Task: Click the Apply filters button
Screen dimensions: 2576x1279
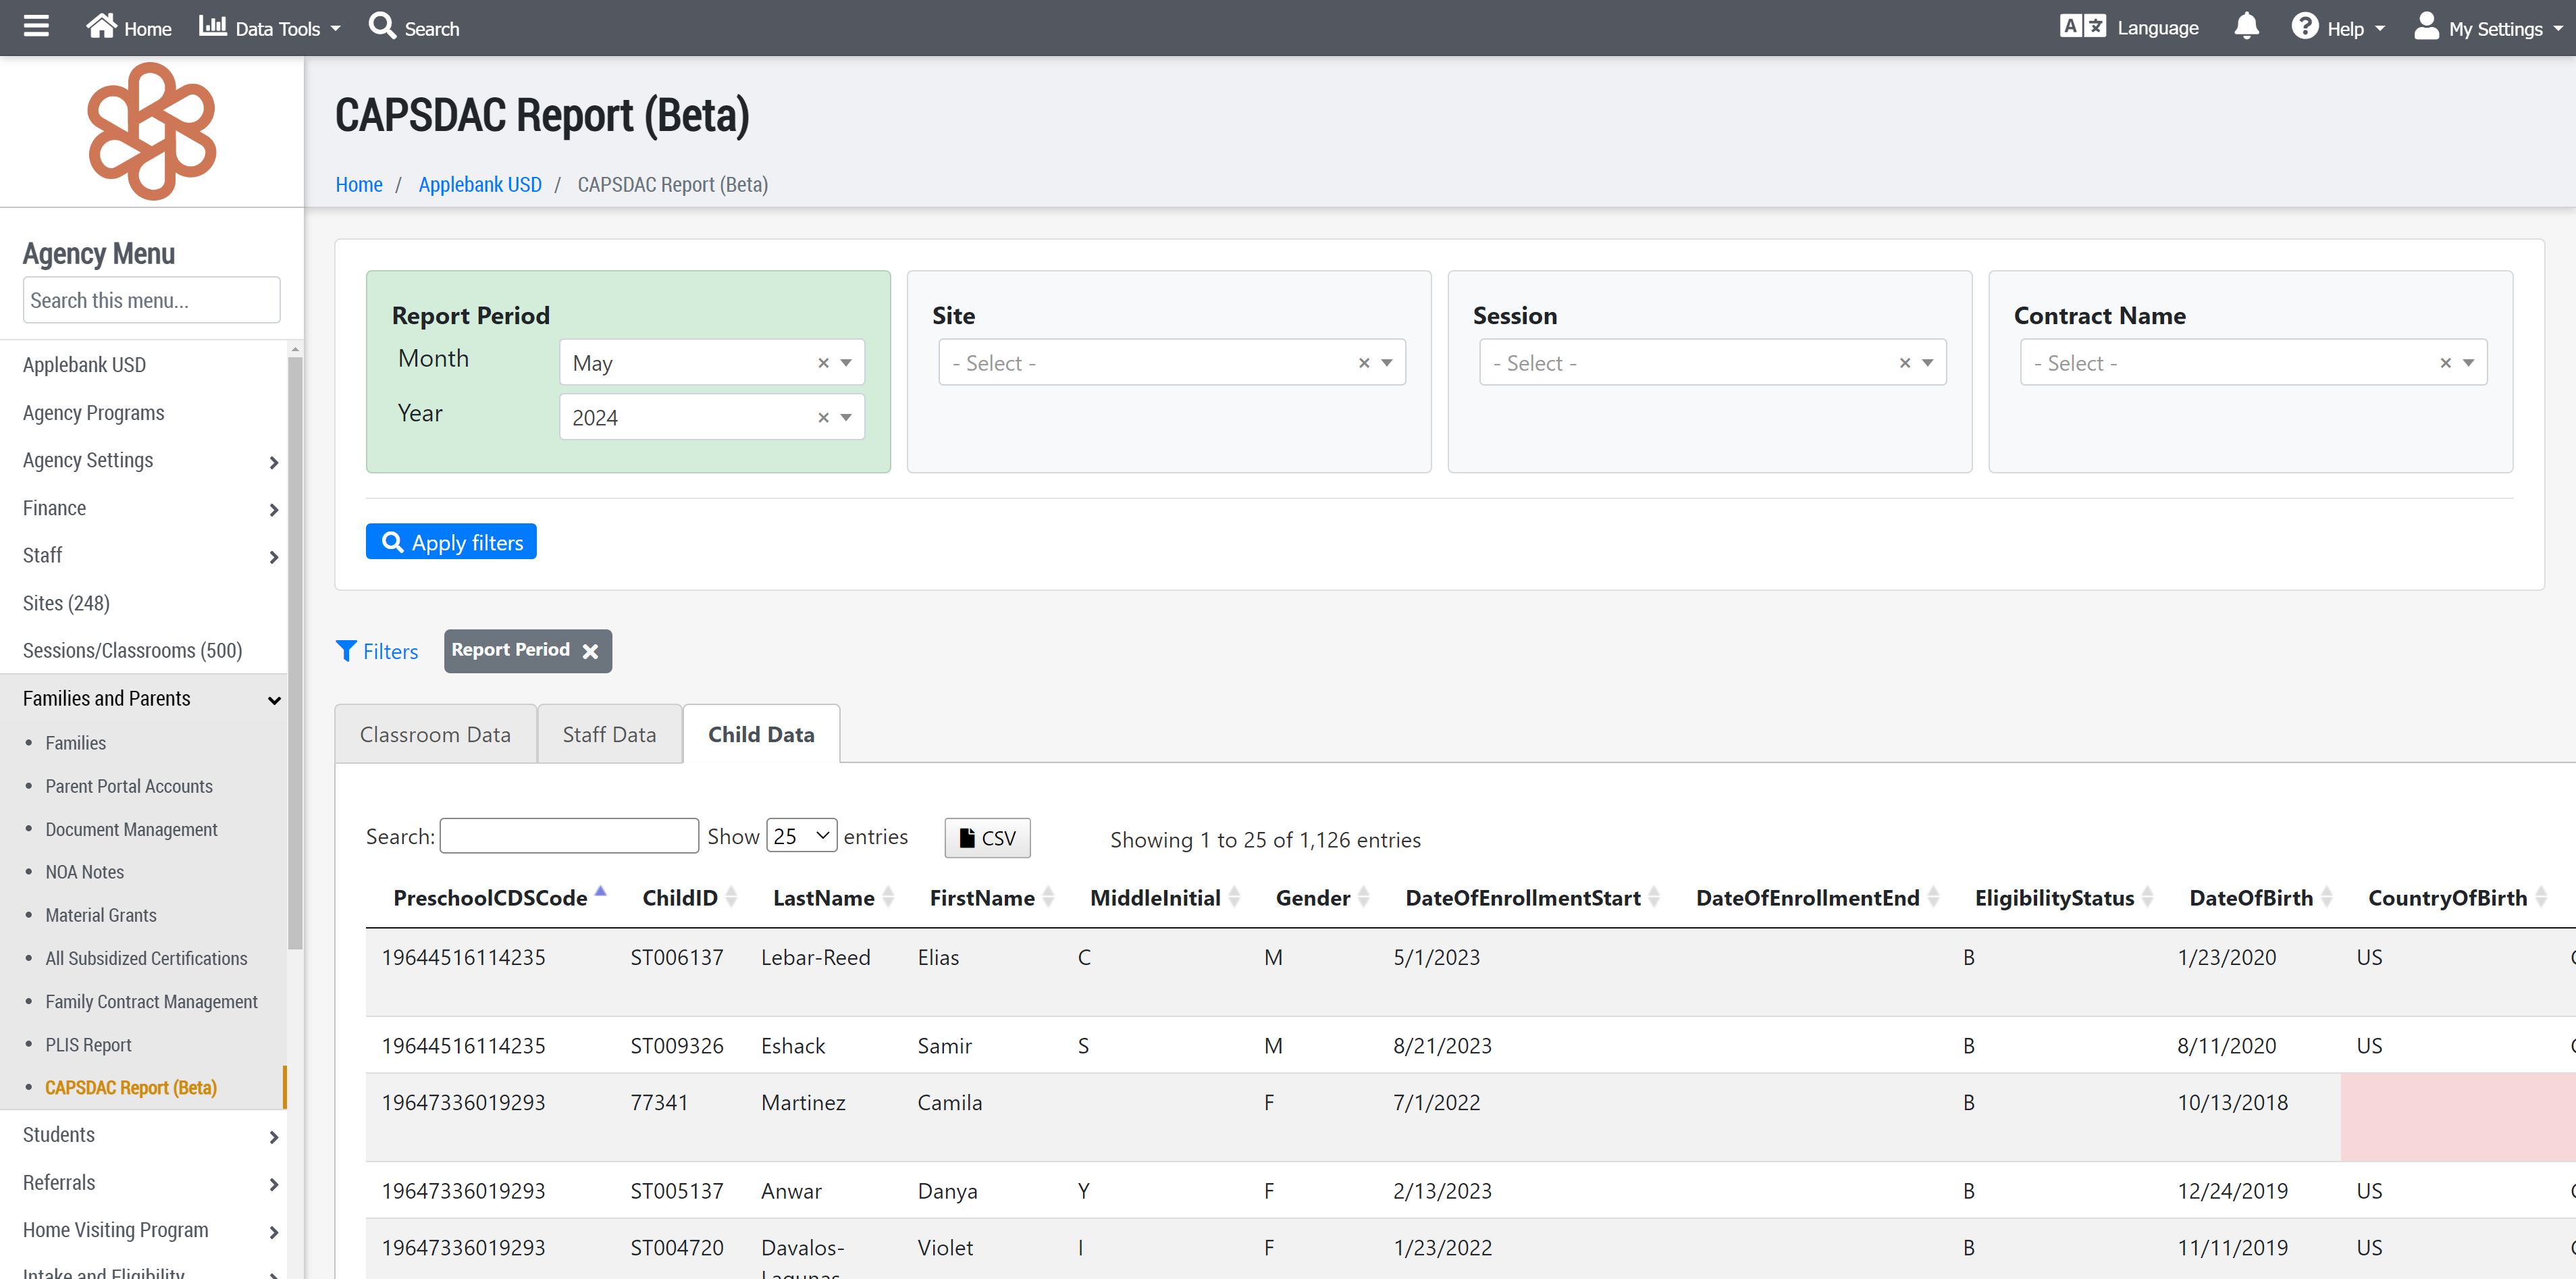Action: point(451,542)
